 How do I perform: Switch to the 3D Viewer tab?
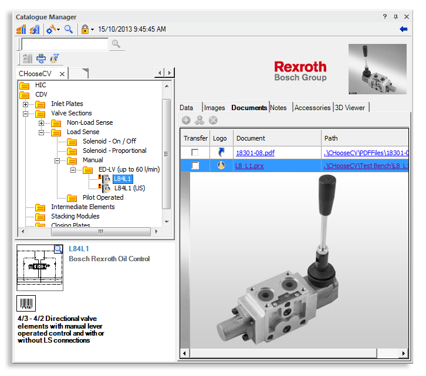pyautogui.click(x=350, y=108)
